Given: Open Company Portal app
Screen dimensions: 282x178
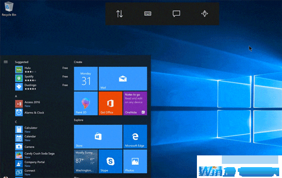Looking at the screenshot, I should pos(41,164).
